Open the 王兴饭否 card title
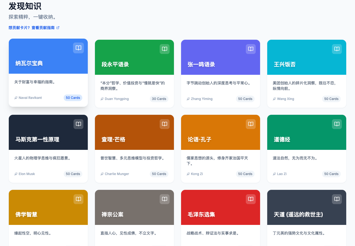The width and height of the screenshot is (355, 246). click(285, 64)
